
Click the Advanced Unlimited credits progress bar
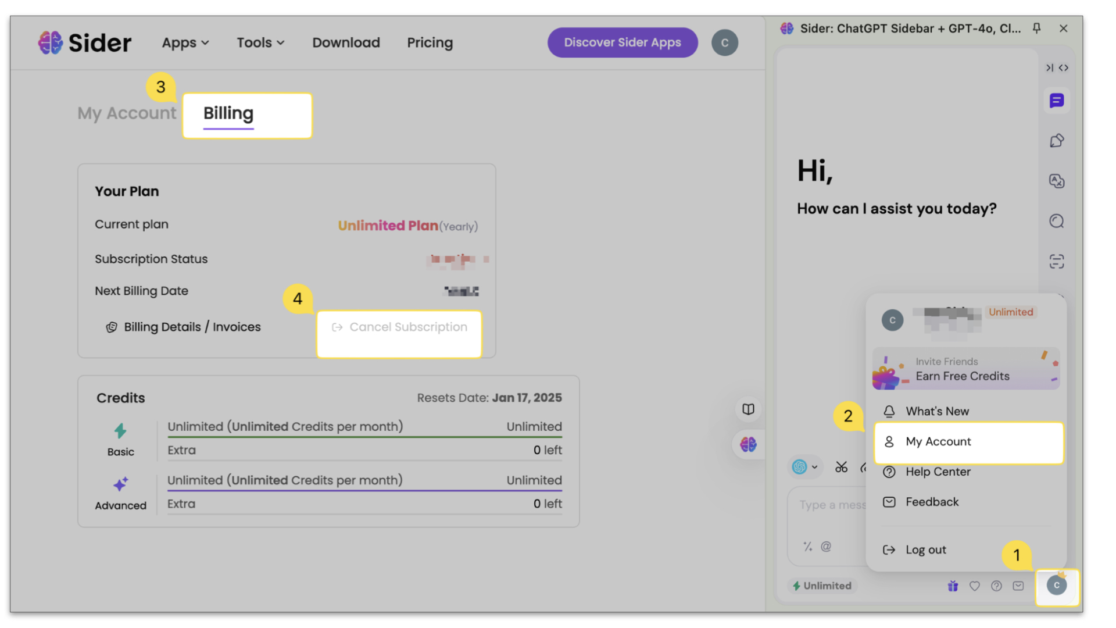coord(364,490)
